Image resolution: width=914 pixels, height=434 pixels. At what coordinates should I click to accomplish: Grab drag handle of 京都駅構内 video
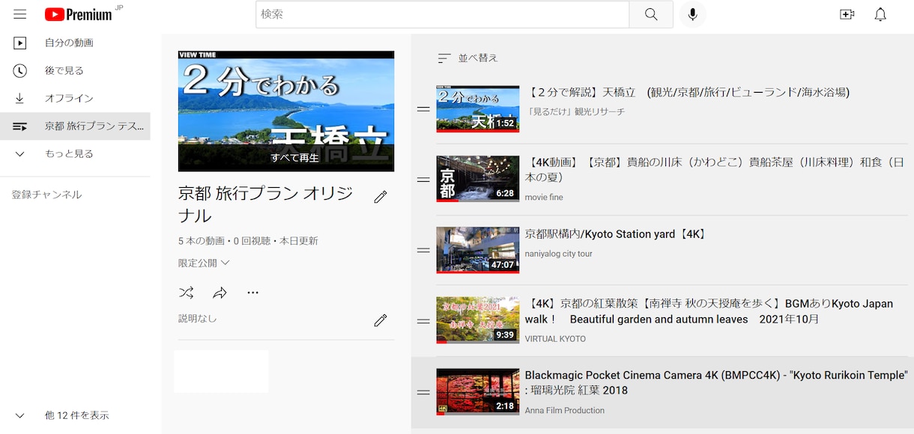pyautogui.click(x=423, y=250)
